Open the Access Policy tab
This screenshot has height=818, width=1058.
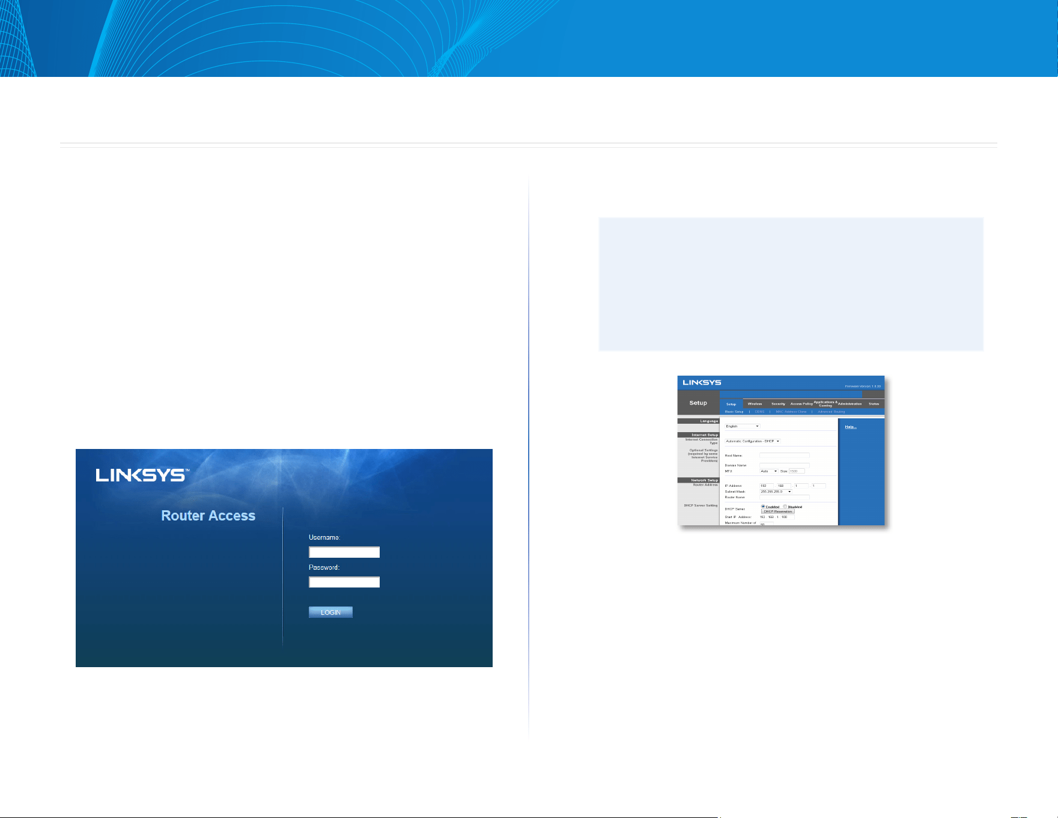(x=801, y=404)
